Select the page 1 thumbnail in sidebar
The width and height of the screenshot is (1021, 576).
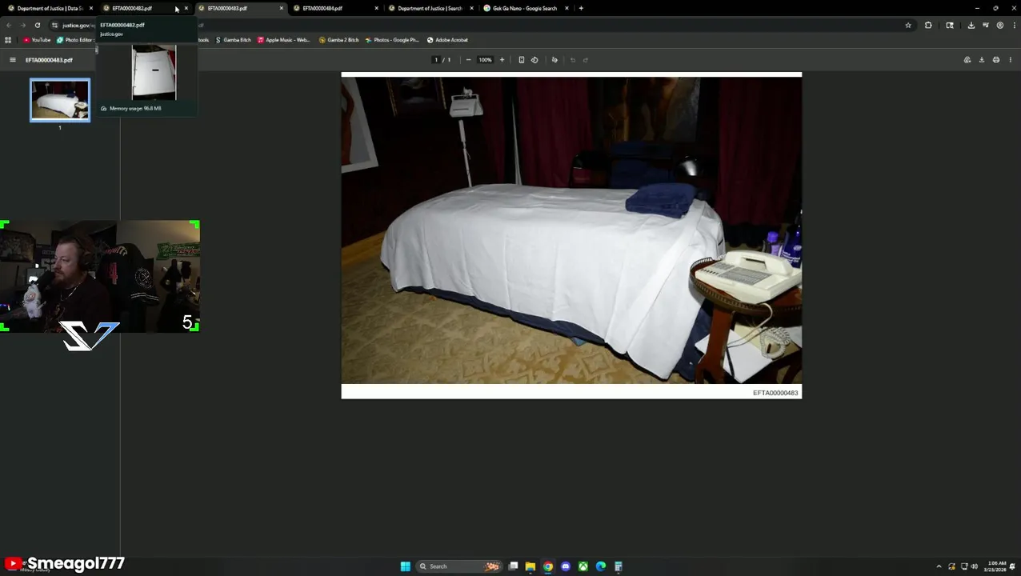pos(60,100)
